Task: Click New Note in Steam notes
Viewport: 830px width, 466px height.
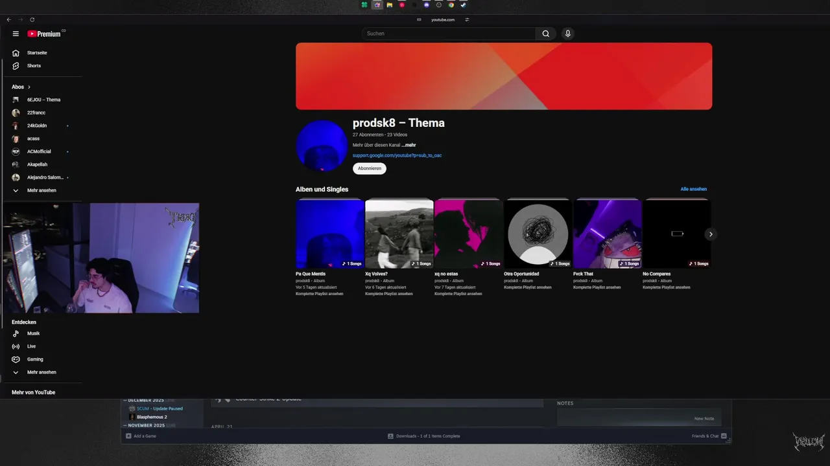Action: pyautogui.click(x=704, y=419)
